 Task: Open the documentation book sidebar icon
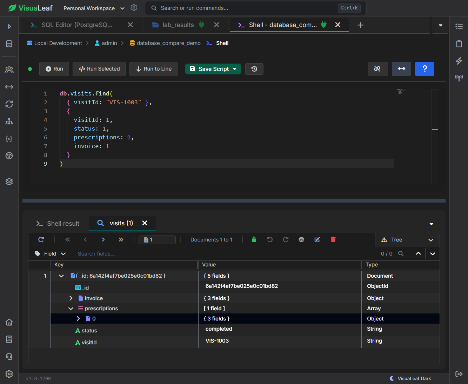click(9, 339)
